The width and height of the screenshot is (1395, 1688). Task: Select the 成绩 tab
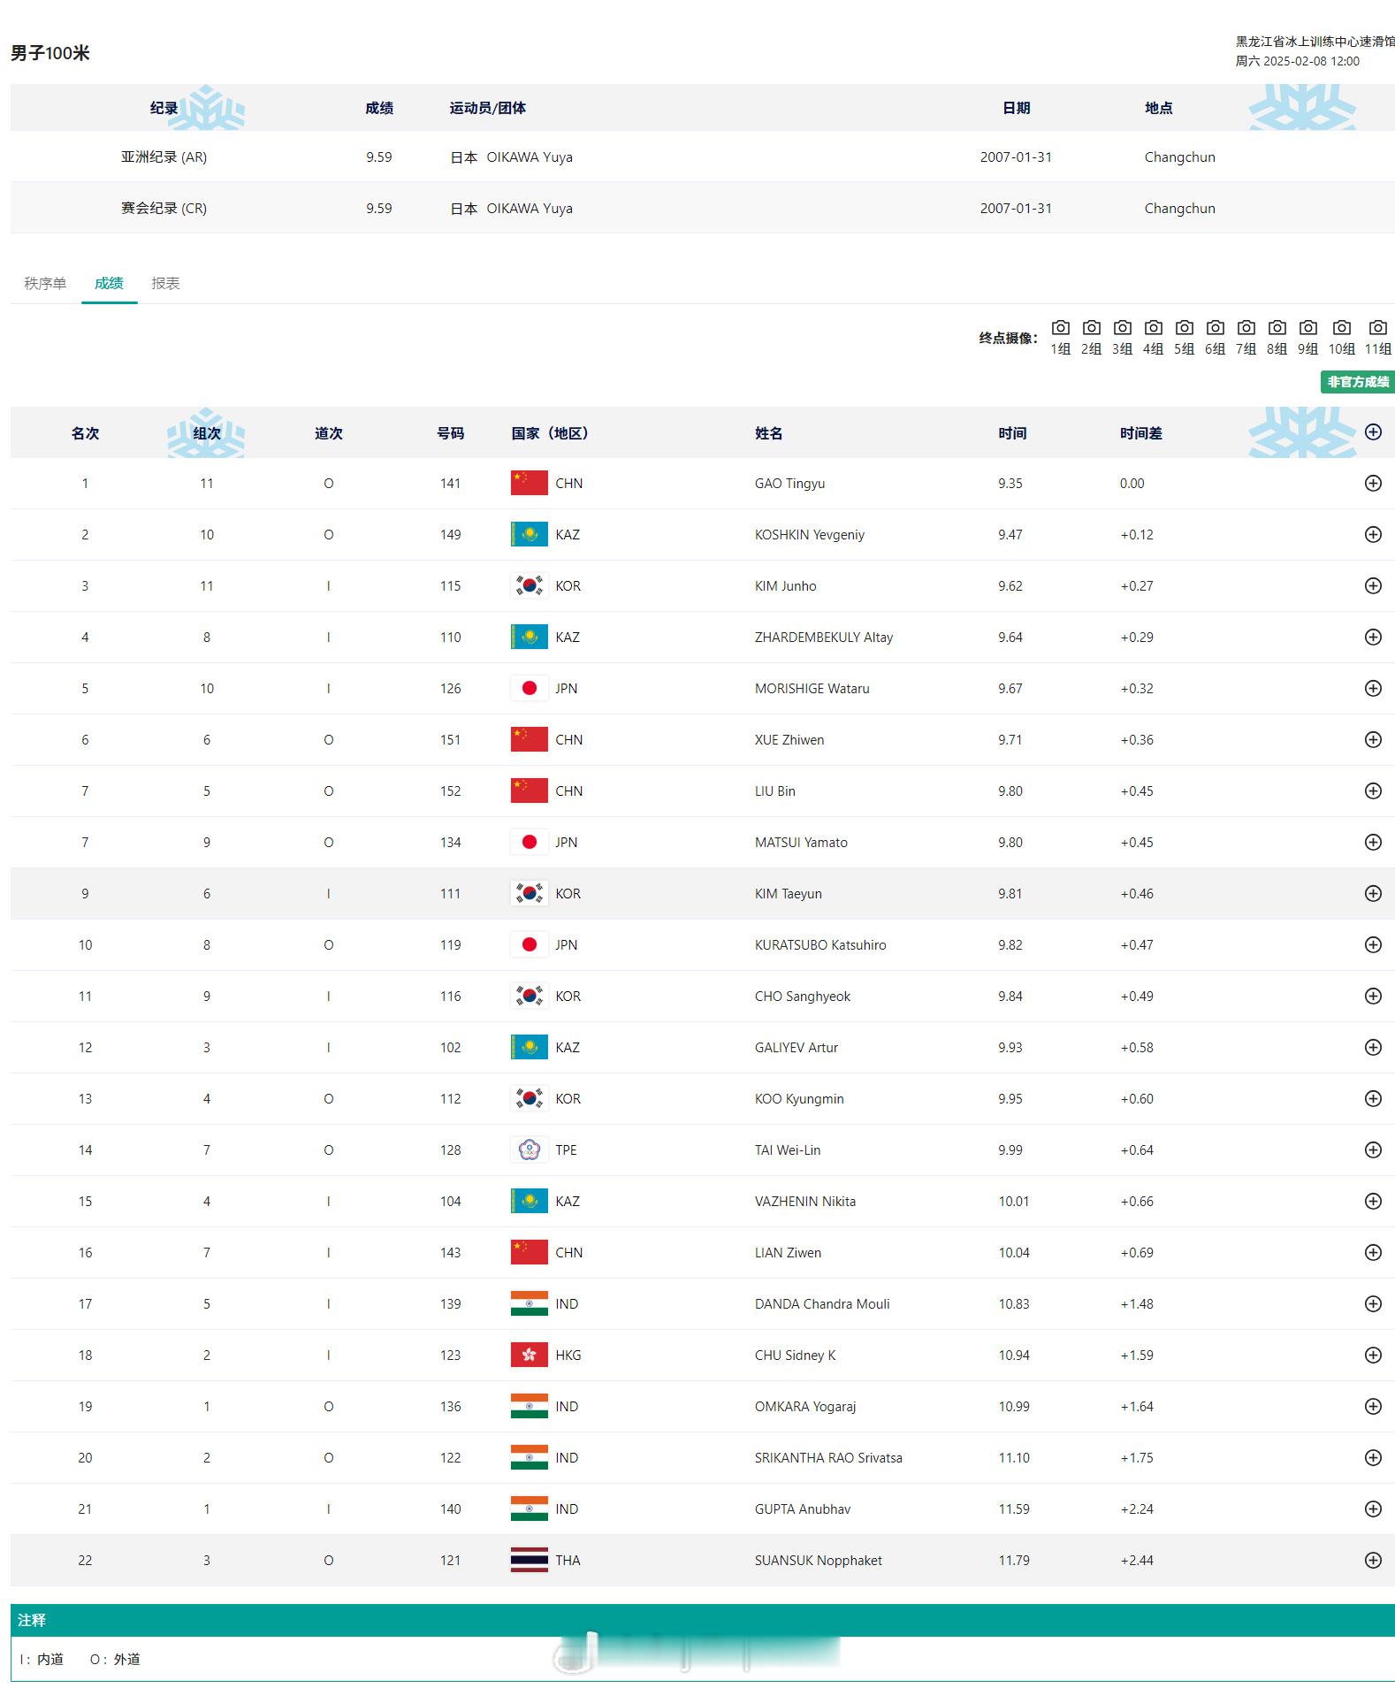coord(109,283)
